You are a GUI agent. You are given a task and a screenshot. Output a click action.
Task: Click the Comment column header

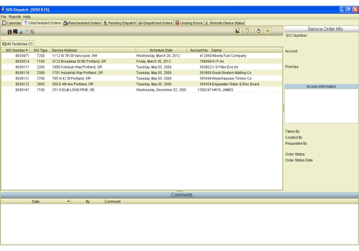[x=231, y=201]
